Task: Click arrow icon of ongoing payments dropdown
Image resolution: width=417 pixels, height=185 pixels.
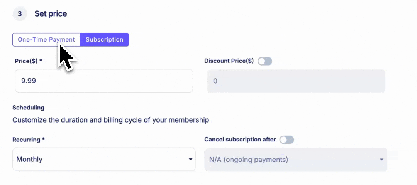Action: [381, 160]
